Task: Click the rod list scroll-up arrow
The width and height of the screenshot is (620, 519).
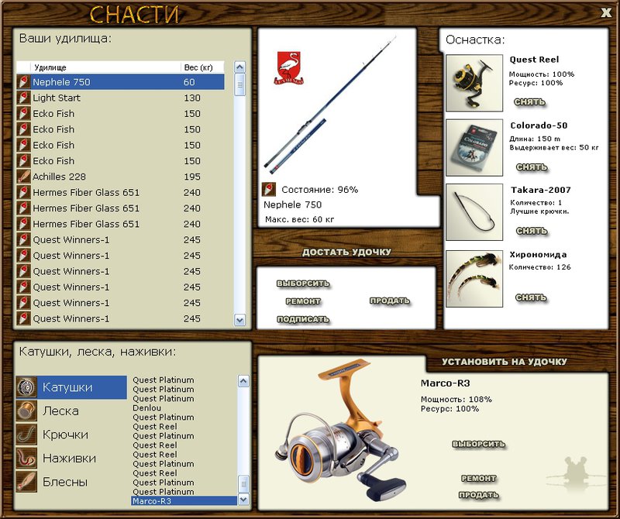Action: [x=239, y=67]
